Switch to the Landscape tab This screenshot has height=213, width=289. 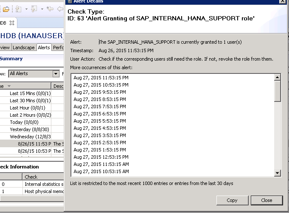pos(23,48)
